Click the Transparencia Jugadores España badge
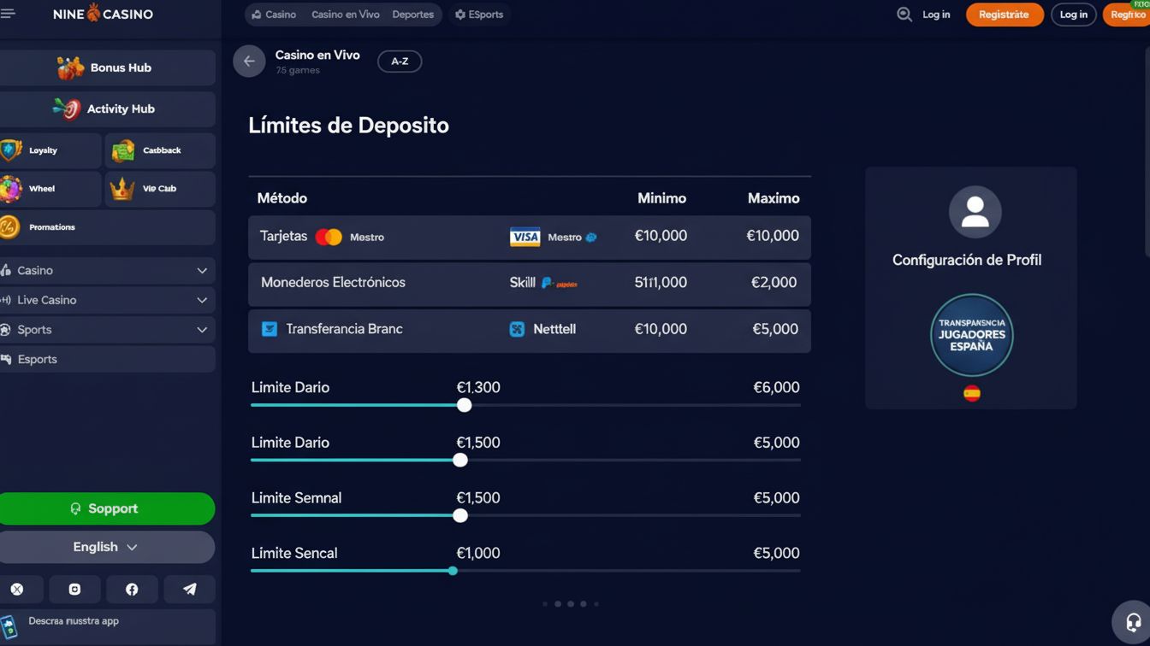This screenshot has height=646, width=1150. tap(972, 335)
